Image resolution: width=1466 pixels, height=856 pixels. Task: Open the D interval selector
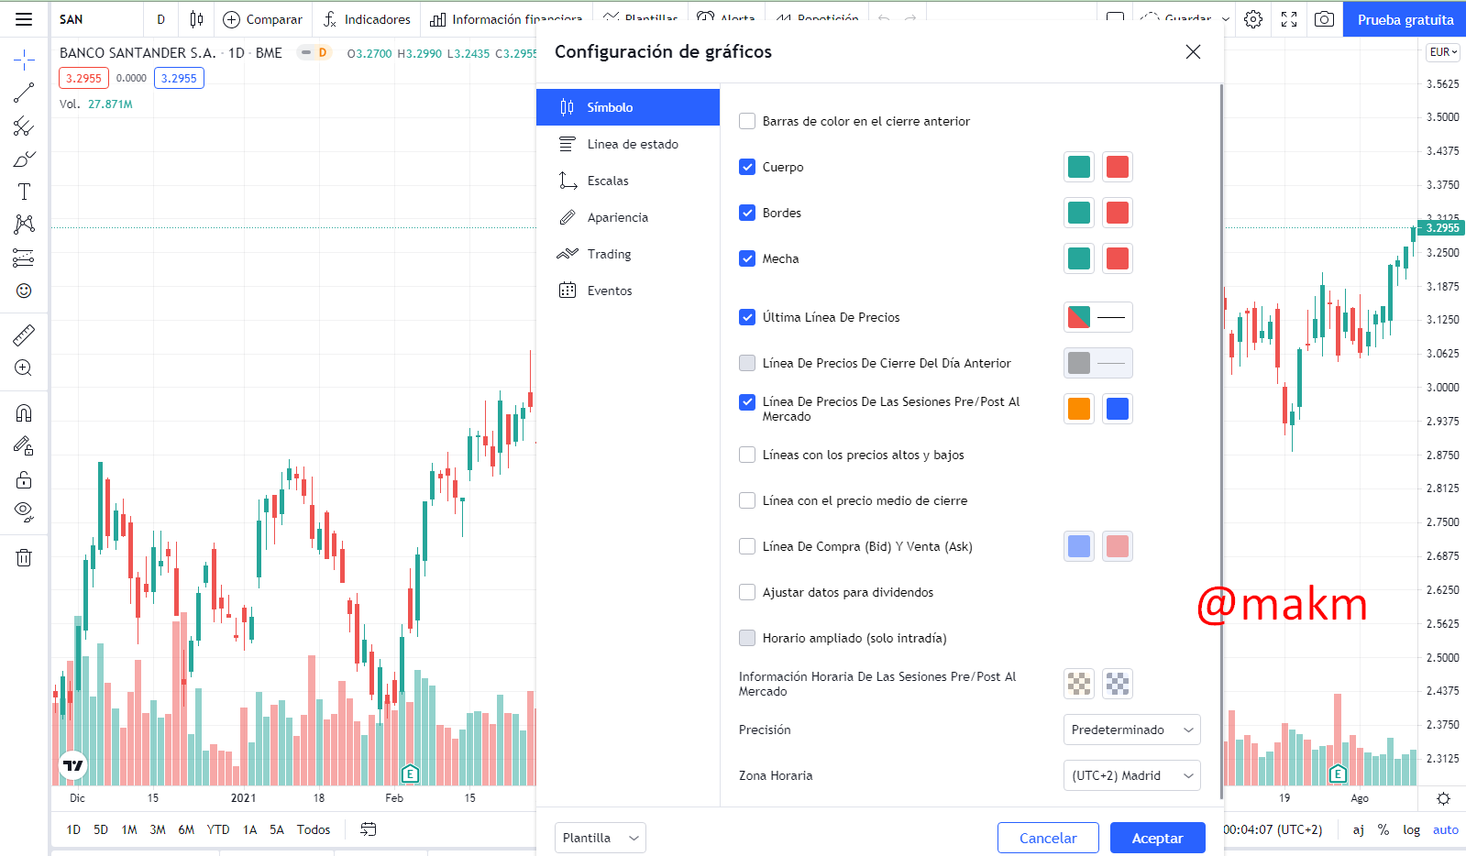160,19
